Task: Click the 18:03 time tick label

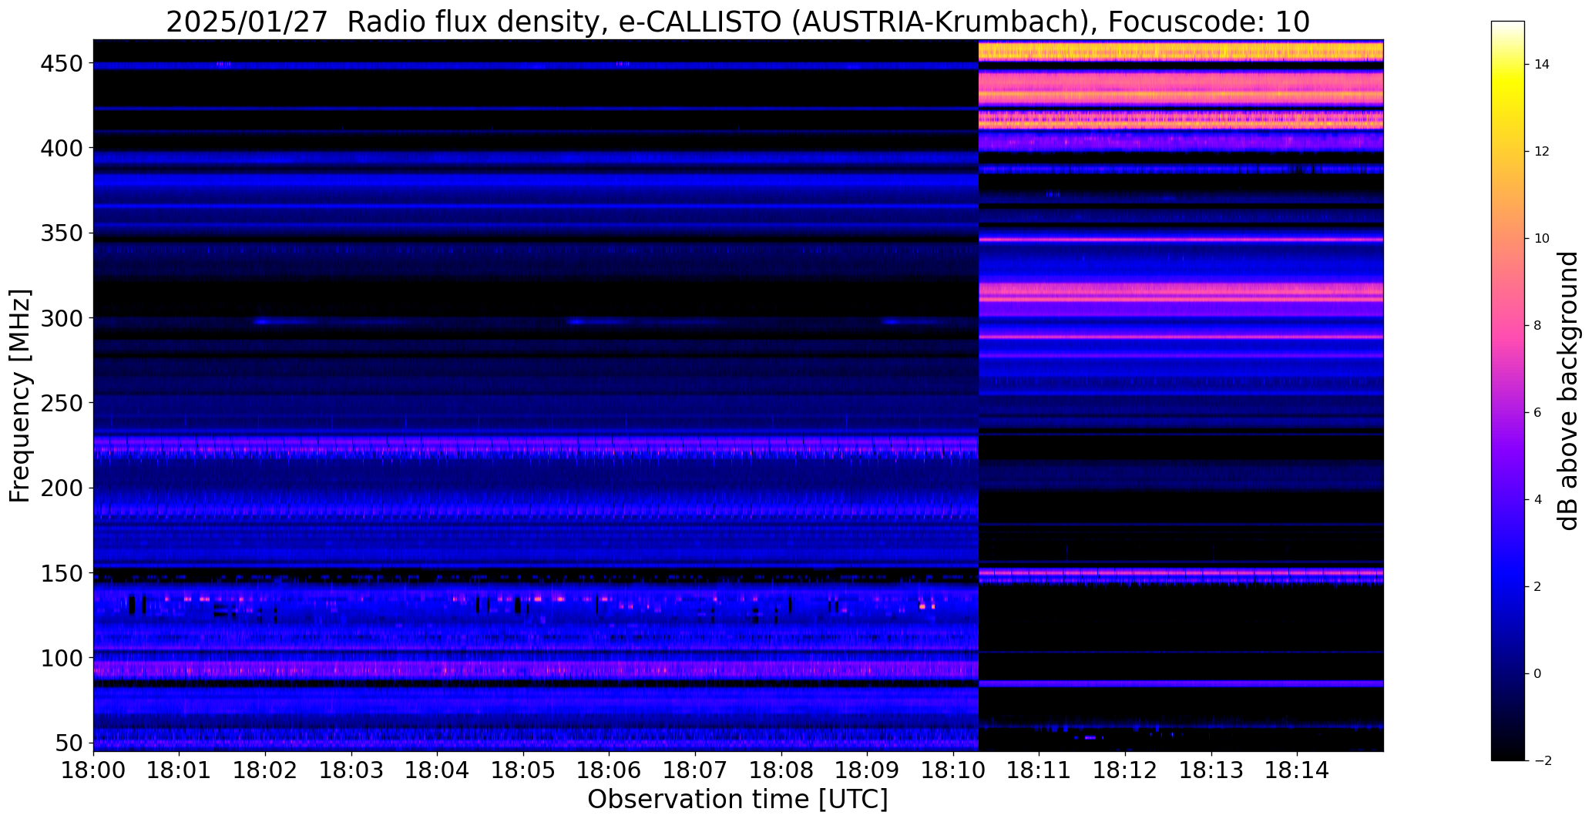Action: click(x=352, y=769)
